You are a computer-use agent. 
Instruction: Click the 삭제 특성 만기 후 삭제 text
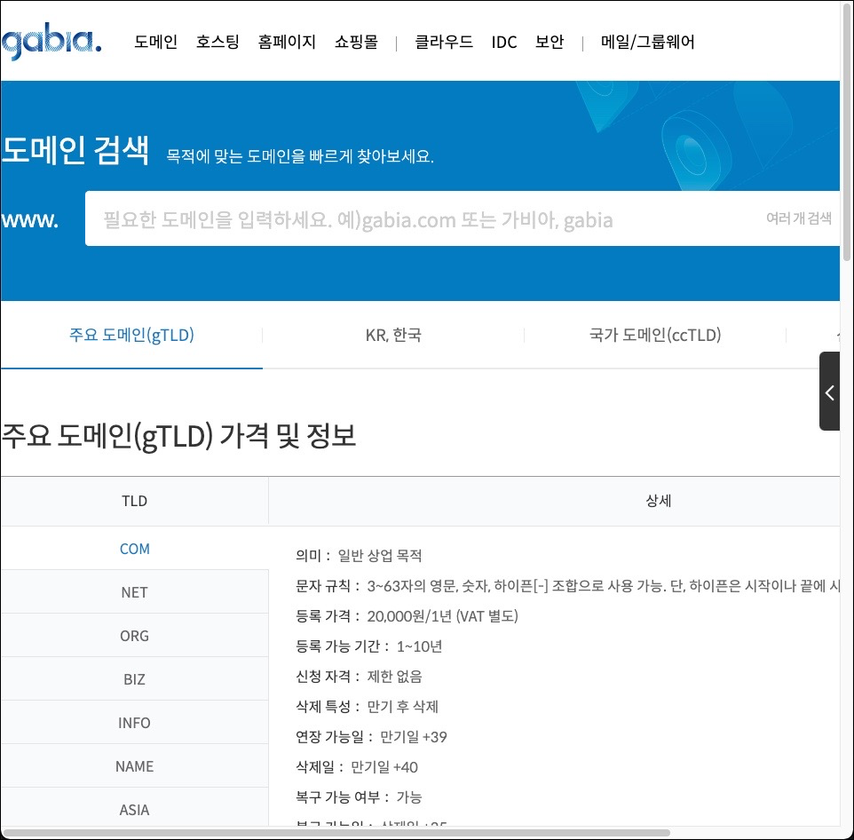(368, 707)
